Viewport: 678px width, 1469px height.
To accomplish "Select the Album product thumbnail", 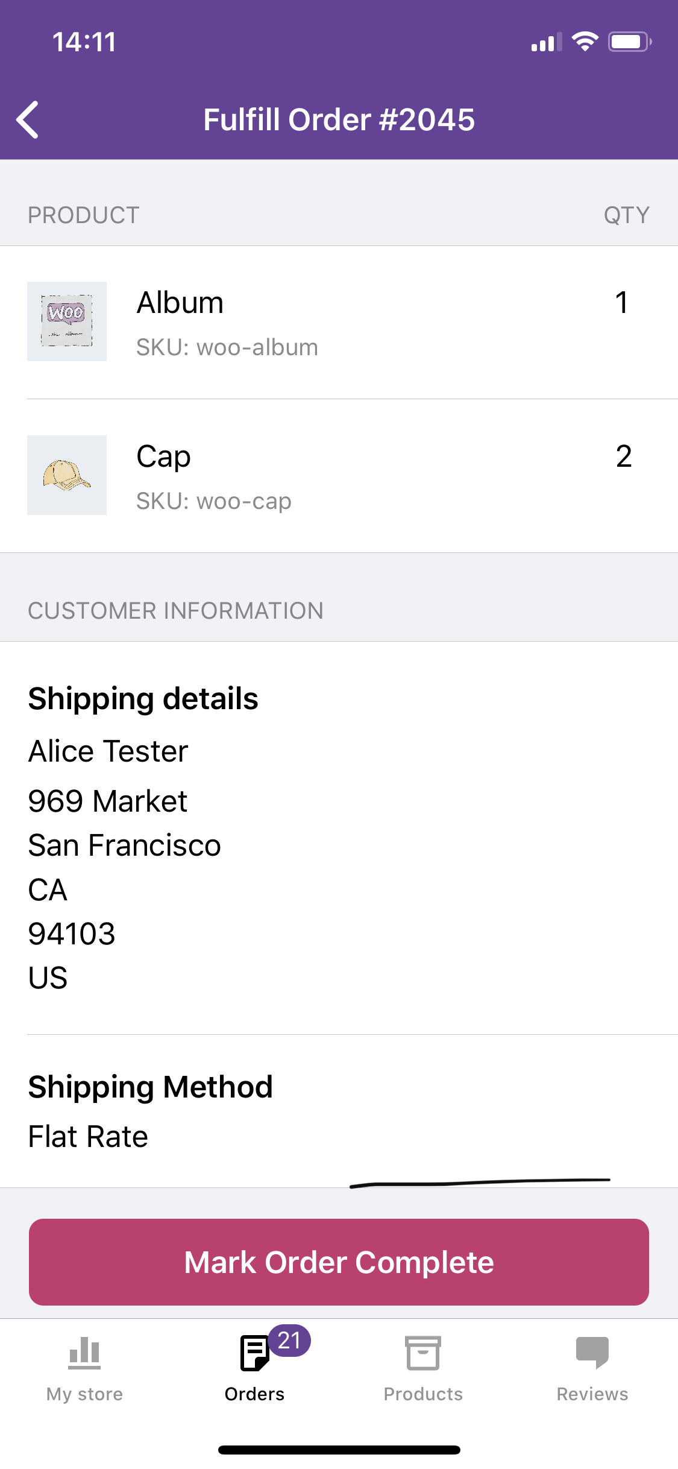I will [67, 321].
